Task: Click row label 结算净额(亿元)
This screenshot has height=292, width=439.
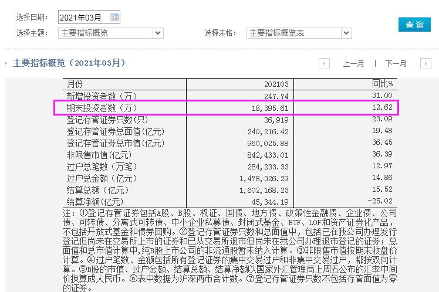Action: [x=95, y=202]
